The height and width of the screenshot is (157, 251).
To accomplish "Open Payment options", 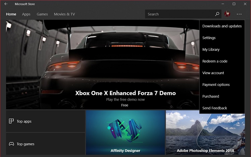I will (222, 85).
